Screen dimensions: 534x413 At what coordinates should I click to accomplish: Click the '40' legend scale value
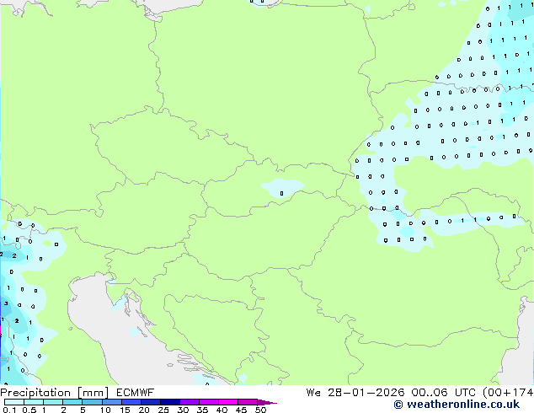222,410
